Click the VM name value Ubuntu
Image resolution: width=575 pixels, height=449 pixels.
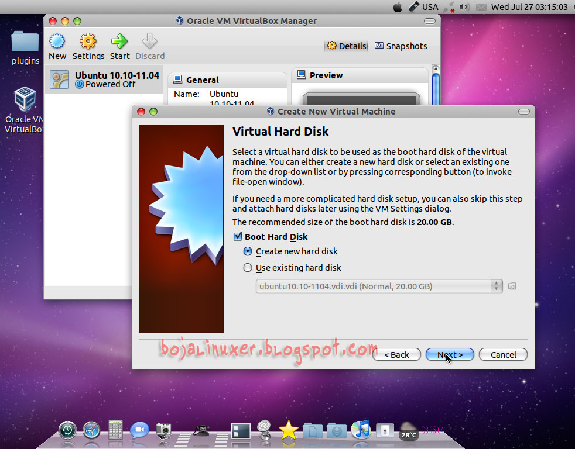click(x=224, y=94)
